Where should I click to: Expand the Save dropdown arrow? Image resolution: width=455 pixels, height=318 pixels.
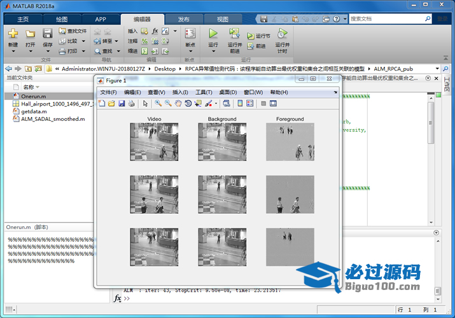point(48,52)
